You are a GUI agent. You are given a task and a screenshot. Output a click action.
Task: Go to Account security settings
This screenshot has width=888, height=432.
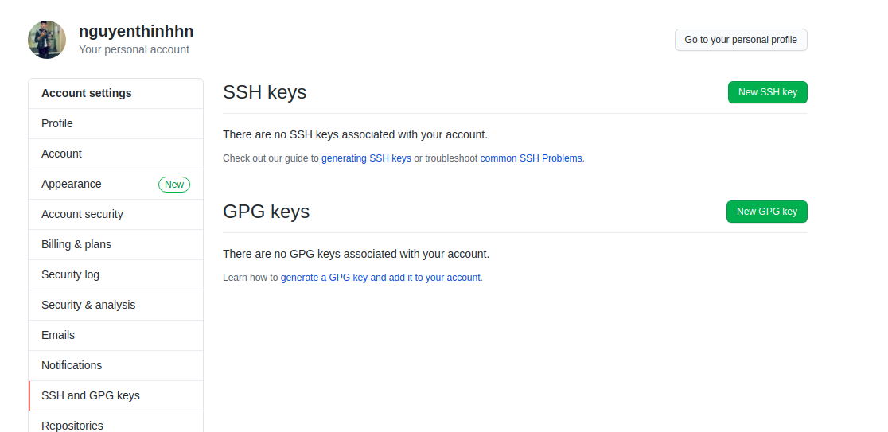point(82,214)
